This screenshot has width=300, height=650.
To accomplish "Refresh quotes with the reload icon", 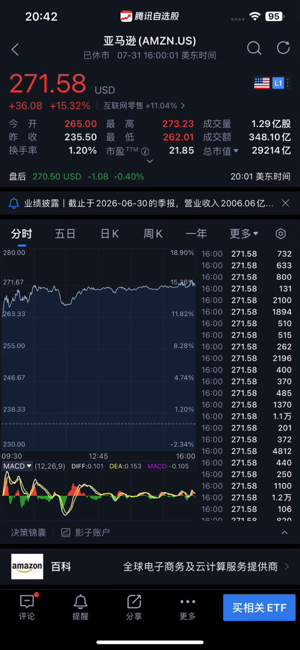I will (x=283, y=48).
